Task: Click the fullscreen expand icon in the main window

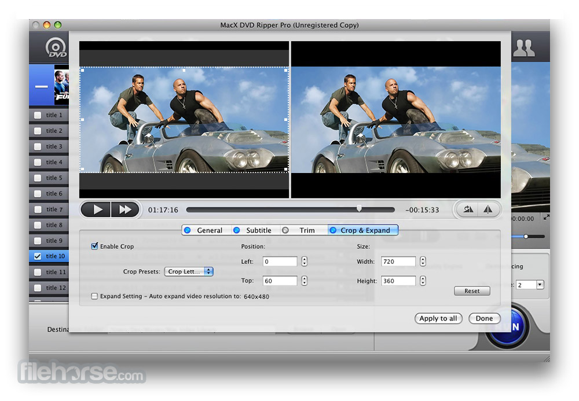Action: [x=546, y=218]
